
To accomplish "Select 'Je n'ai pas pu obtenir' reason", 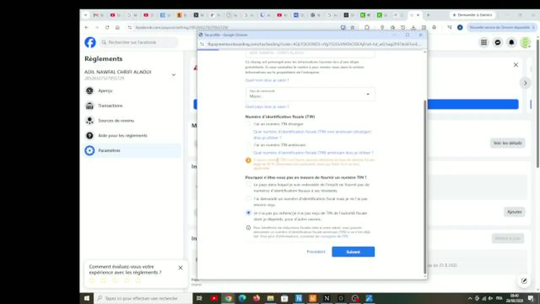I will pos(248,213).
